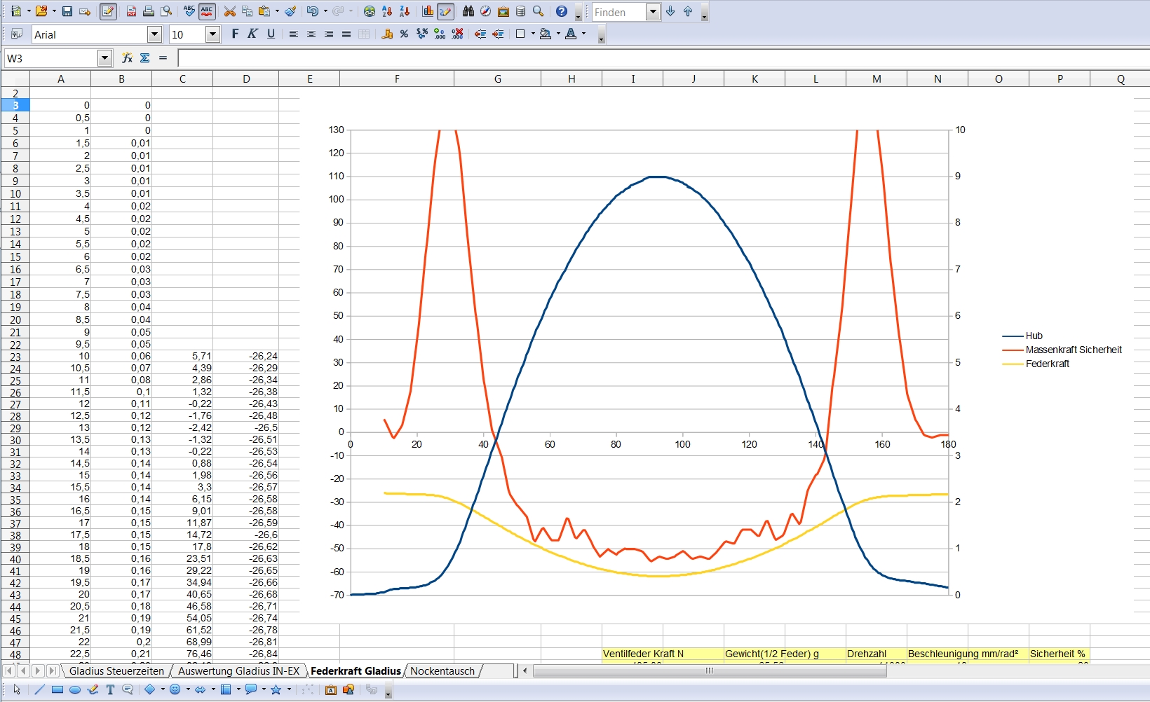Screen dimensions: 1150x702
Task: Open the Name Box dropdown
Action: click(104, 58)
